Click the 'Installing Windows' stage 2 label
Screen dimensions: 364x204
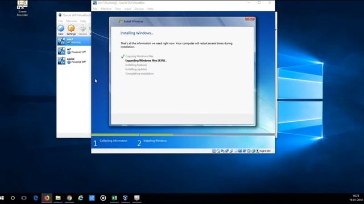tap(155, 141)
